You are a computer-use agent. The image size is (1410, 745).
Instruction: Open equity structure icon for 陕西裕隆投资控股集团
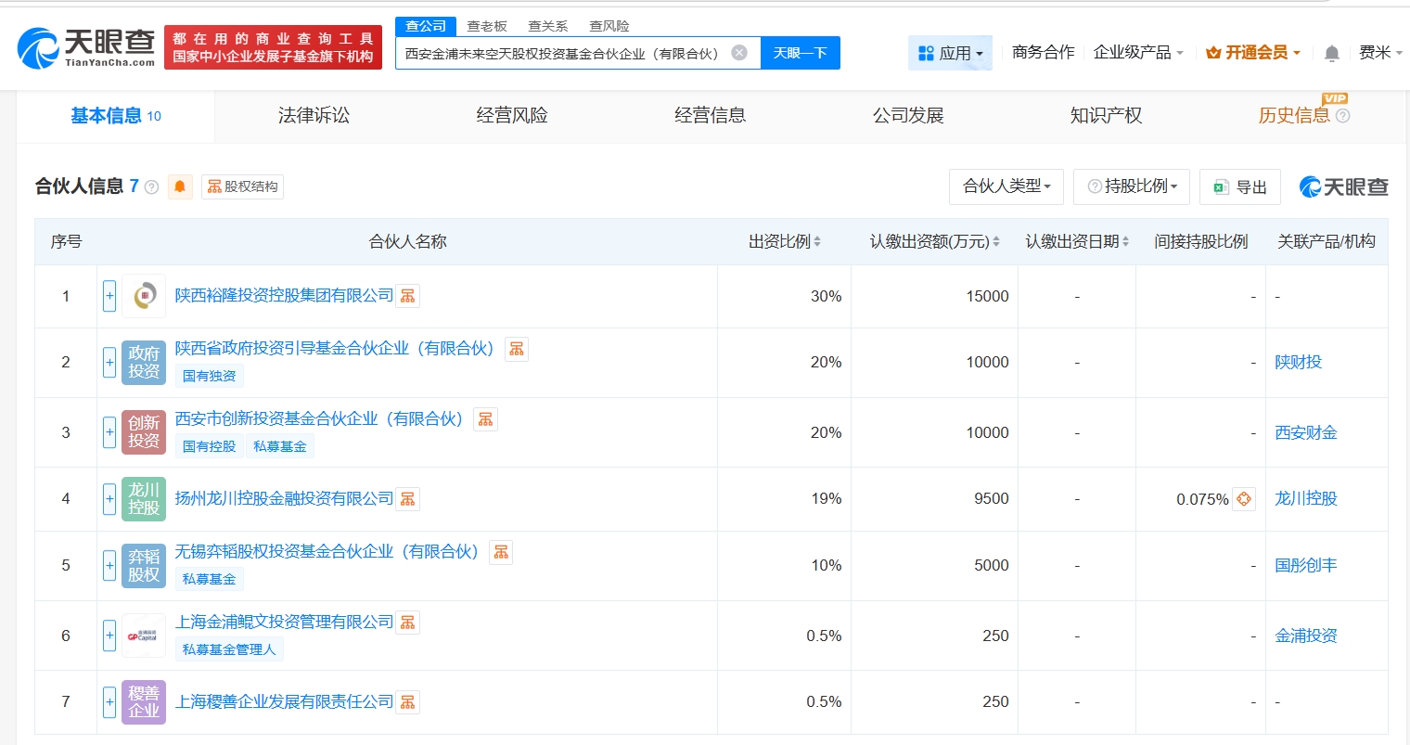coord(408,296)
